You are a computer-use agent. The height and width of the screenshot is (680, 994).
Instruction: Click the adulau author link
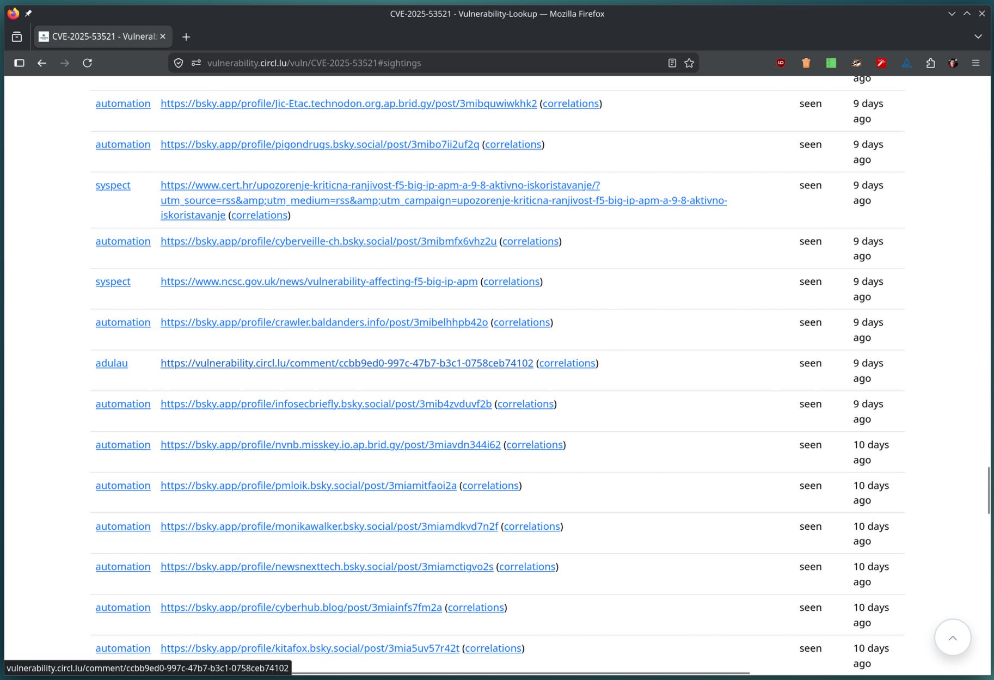click(x=112, y=363)
